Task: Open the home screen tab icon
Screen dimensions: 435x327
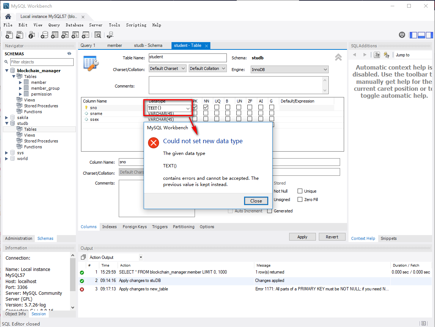Action: tap(8, 16)
